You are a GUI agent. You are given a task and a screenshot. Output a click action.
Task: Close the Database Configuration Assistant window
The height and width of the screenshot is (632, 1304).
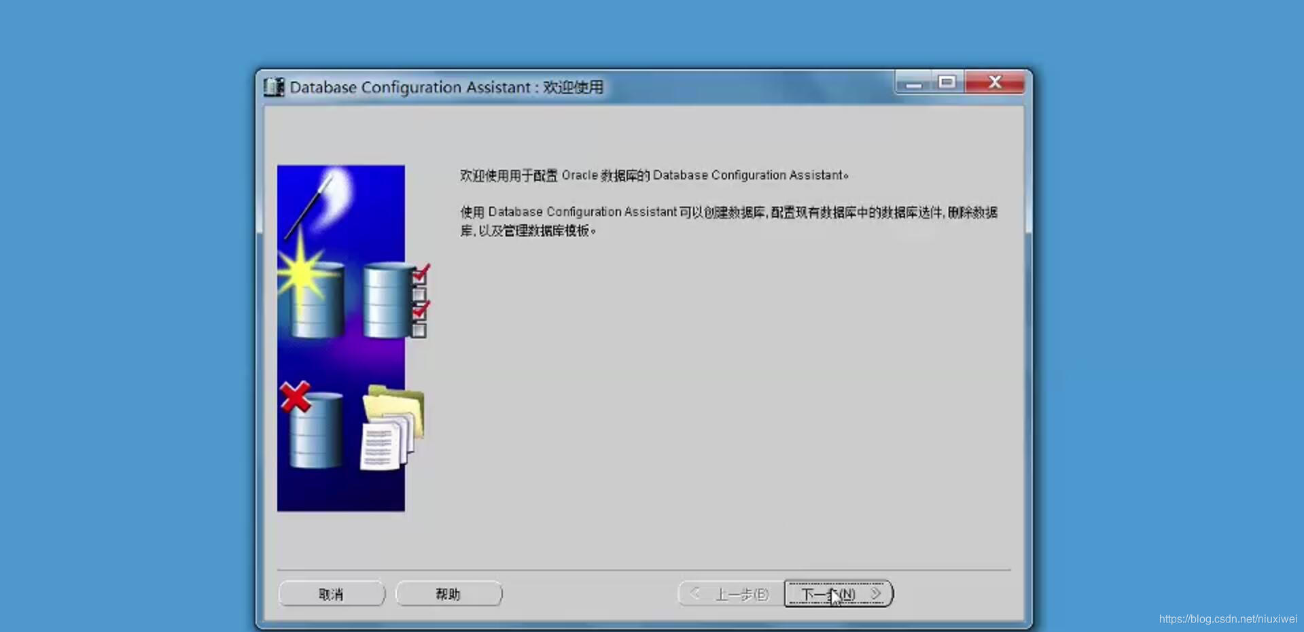[995, 83]
